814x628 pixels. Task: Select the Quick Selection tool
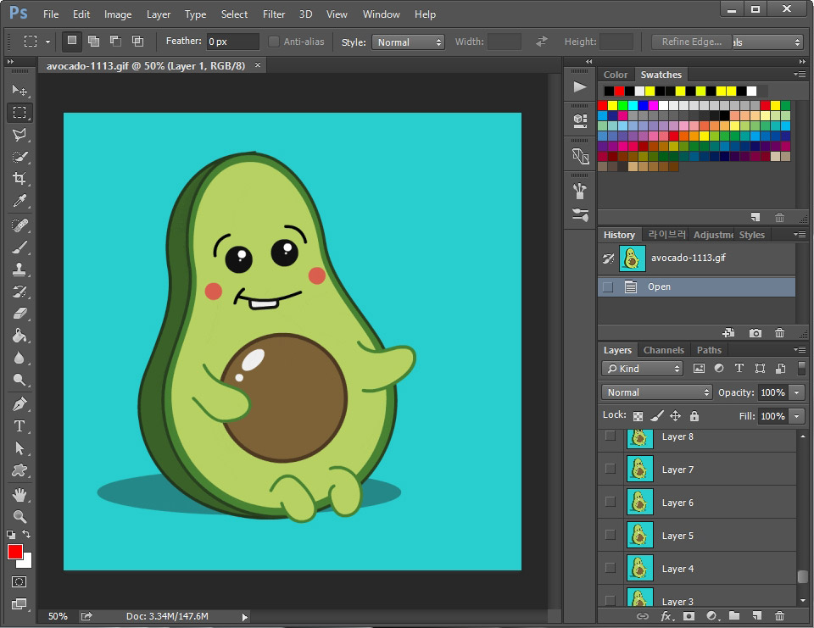[x=20, y=157]
